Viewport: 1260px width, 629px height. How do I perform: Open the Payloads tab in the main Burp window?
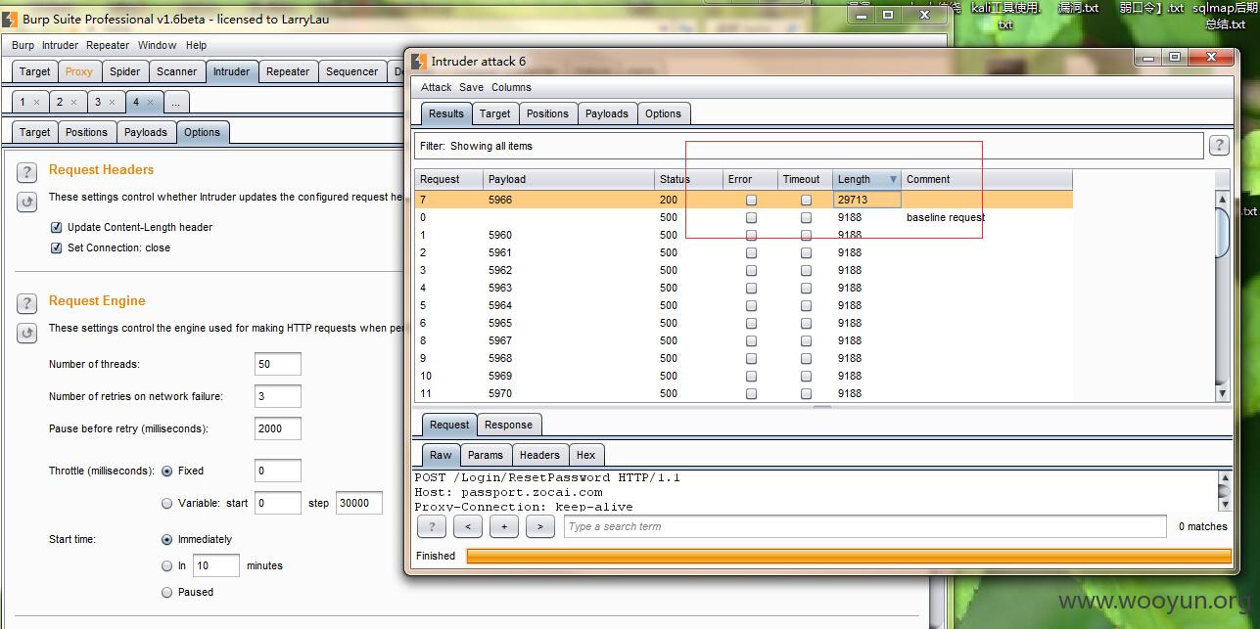coord(146,132)
